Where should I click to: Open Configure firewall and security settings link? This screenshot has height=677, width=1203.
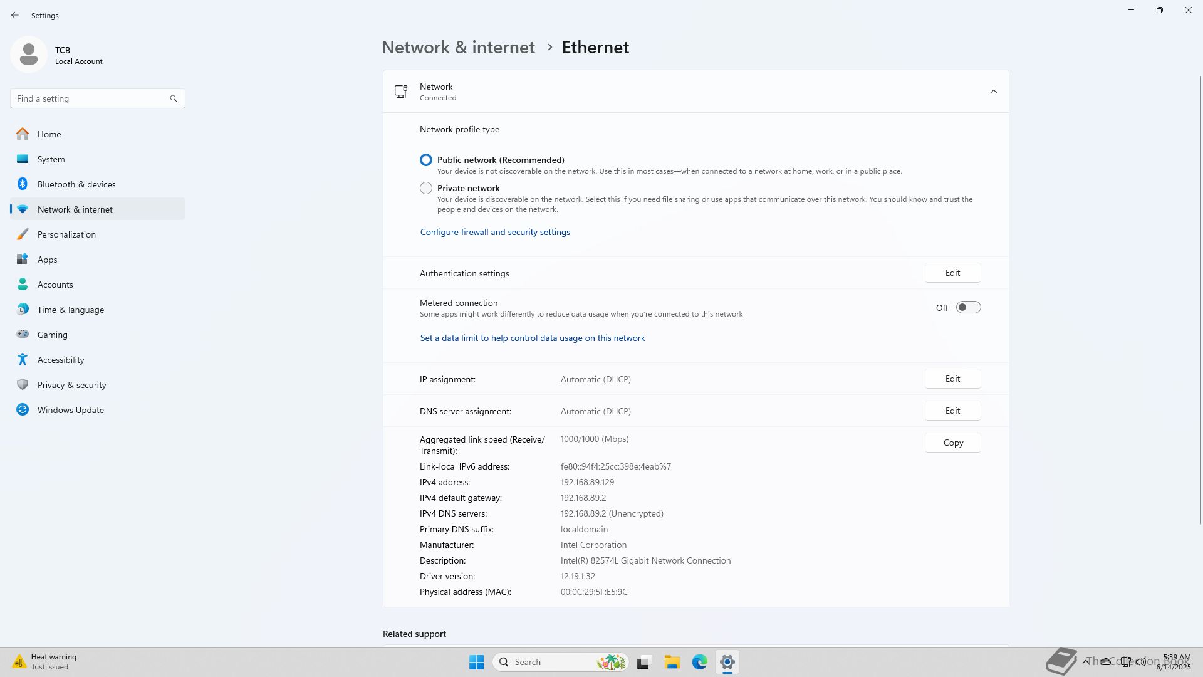click(x=495, y=232)
